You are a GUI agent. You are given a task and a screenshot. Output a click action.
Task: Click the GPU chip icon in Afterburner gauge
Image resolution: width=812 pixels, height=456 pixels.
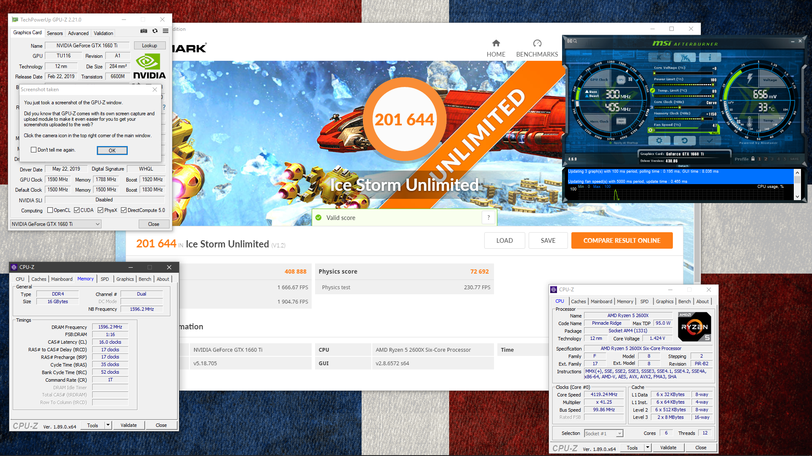[621, 79]
